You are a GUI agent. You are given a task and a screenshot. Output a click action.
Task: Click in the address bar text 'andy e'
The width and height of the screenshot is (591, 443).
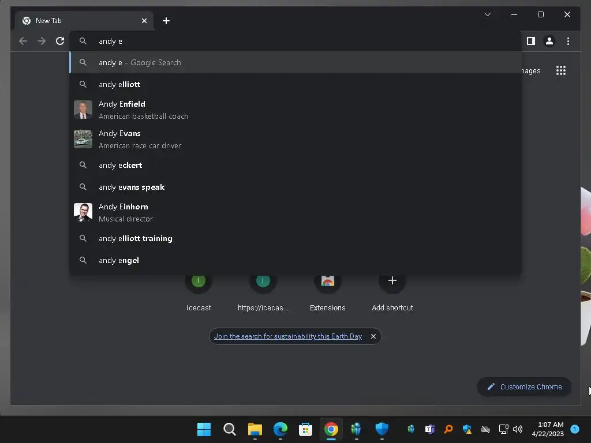110,42
